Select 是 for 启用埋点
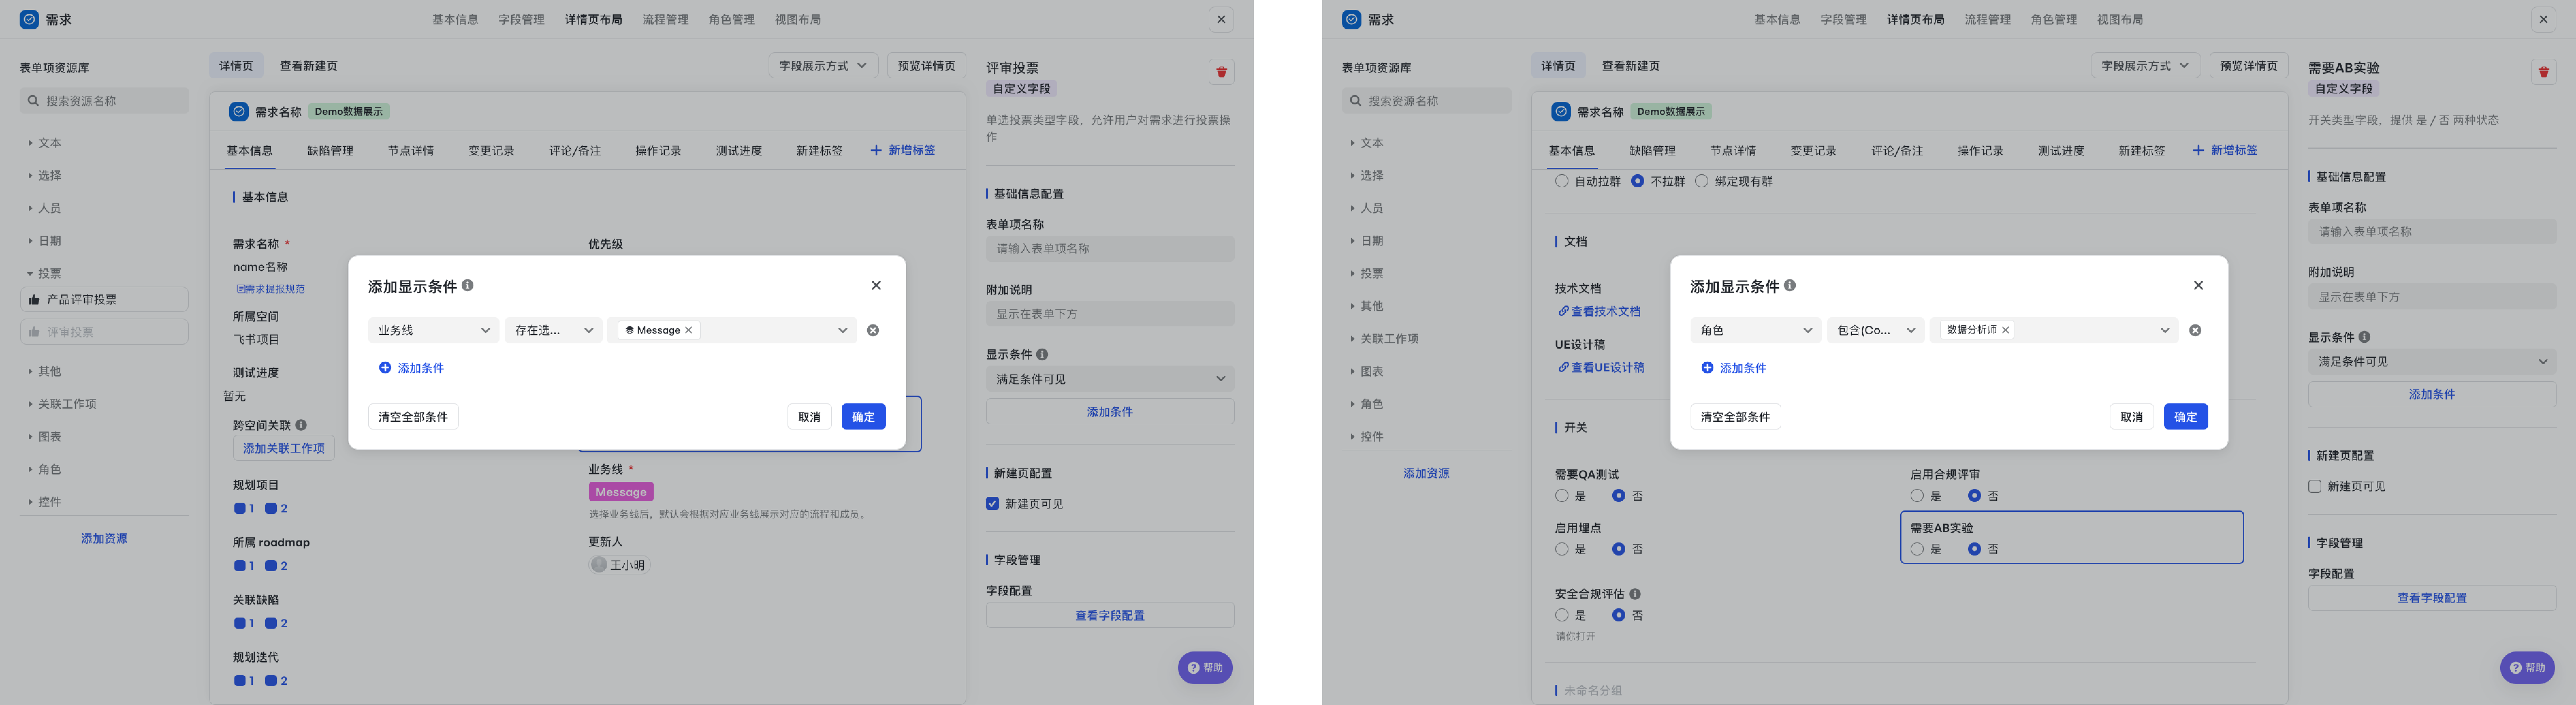The height and width of the screenshot is (705, 2576). (x=1562, y=549)
